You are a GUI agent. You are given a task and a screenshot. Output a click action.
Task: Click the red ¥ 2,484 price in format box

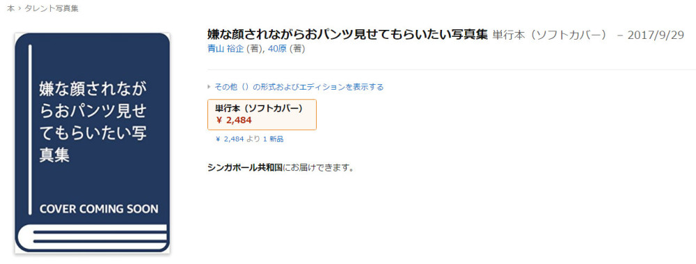pos(234,120)
